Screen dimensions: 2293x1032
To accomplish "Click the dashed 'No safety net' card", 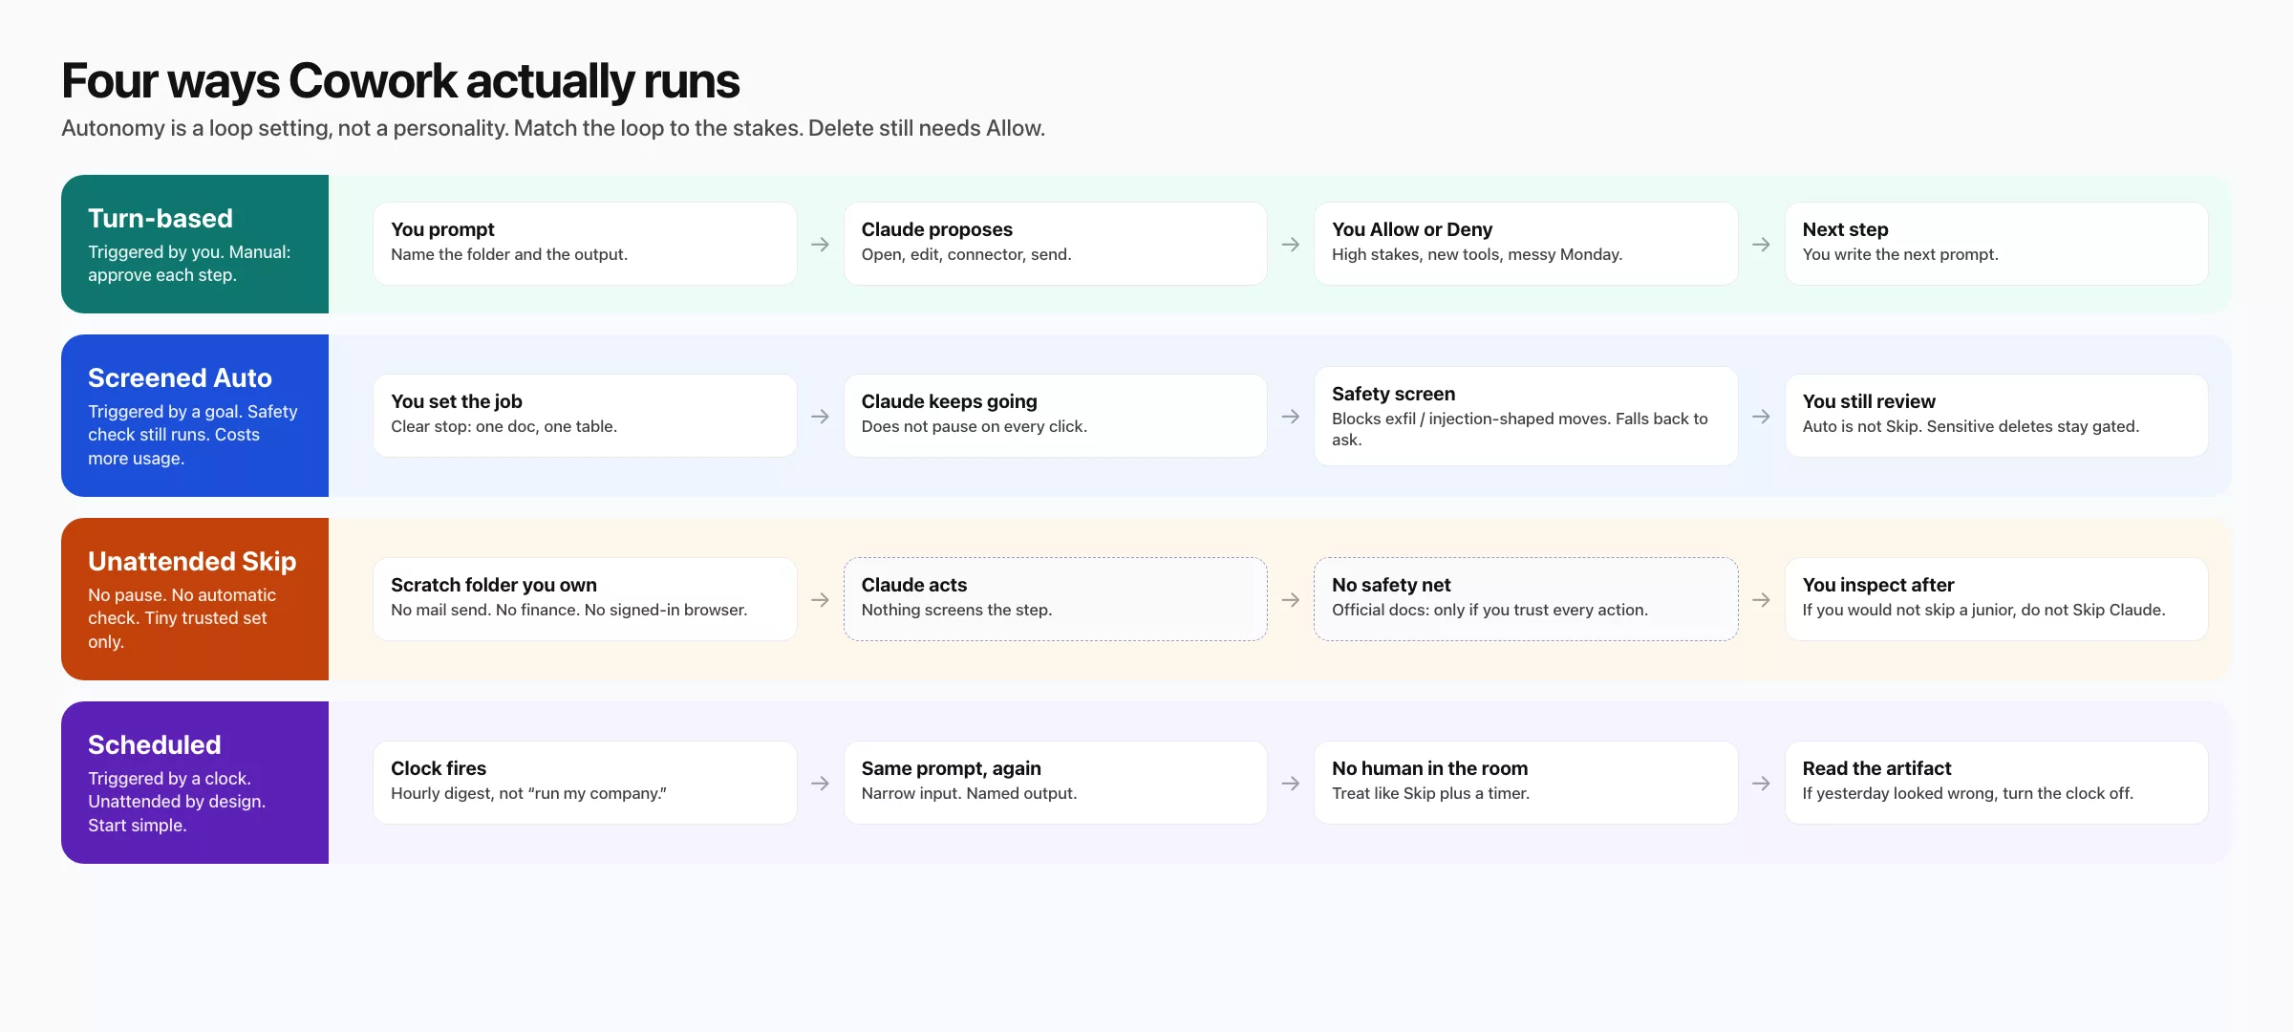I will (x=1526, y=599).
